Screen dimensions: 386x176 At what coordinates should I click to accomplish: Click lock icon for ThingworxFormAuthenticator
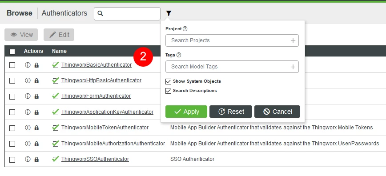(x=36, y=96)
